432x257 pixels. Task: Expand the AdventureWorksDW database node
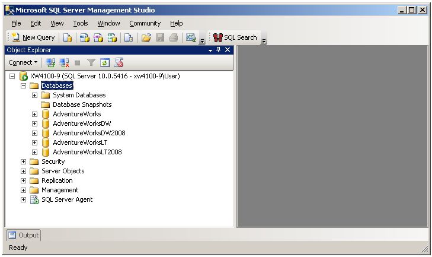click(x=34, y=123)
